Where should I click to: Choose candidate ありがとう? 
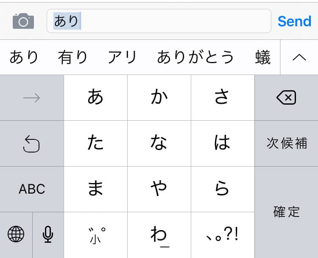point(195,57)
